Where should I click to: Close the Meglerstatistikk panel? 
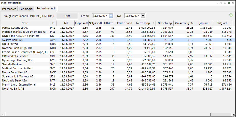tap(233, 3)
